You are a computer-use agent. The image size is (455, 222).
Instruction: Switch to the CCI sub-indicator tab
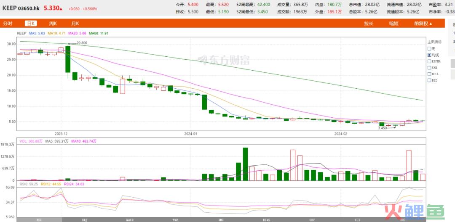coord(358,219)
